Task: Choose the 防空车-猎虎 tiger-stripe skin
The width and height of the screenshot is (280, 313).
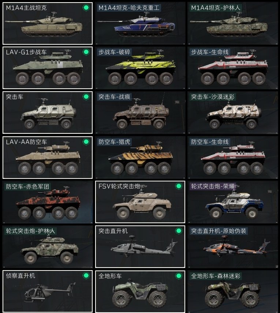Action: pyautogui.click(x=140, y=158)
